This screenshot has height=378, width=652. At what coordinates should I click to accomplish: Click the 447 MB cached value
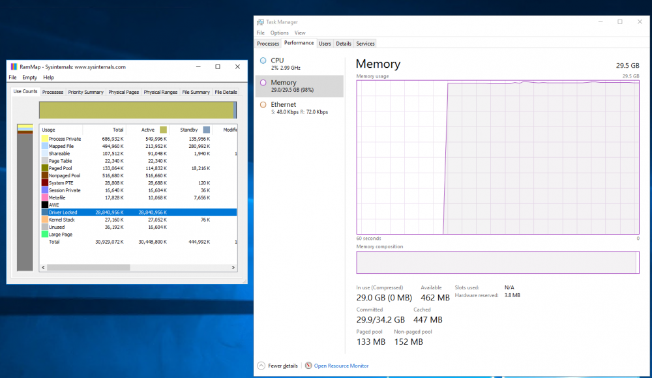tap(428, 320)
